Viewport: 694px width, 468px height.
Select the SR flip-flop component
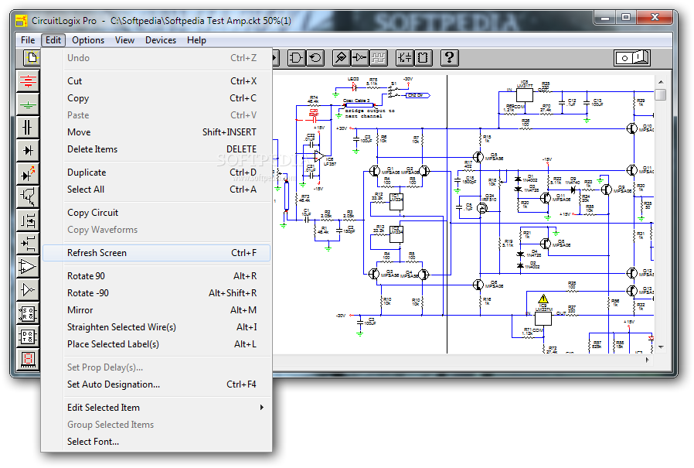pos(28,313)
